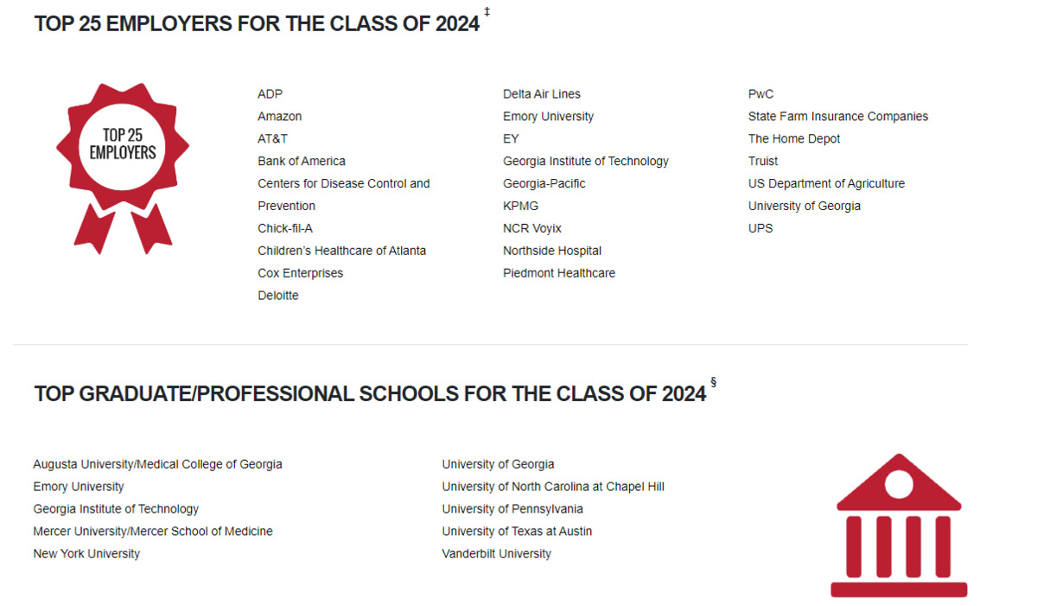This screenshot has height=606, width=1037.
Task: Click the double-dagger footnote after the Employers heading
Action: click(487, 12)
